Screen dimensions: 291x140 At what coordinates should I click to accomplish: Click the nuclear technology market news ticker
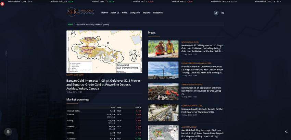tap(92, 24)
